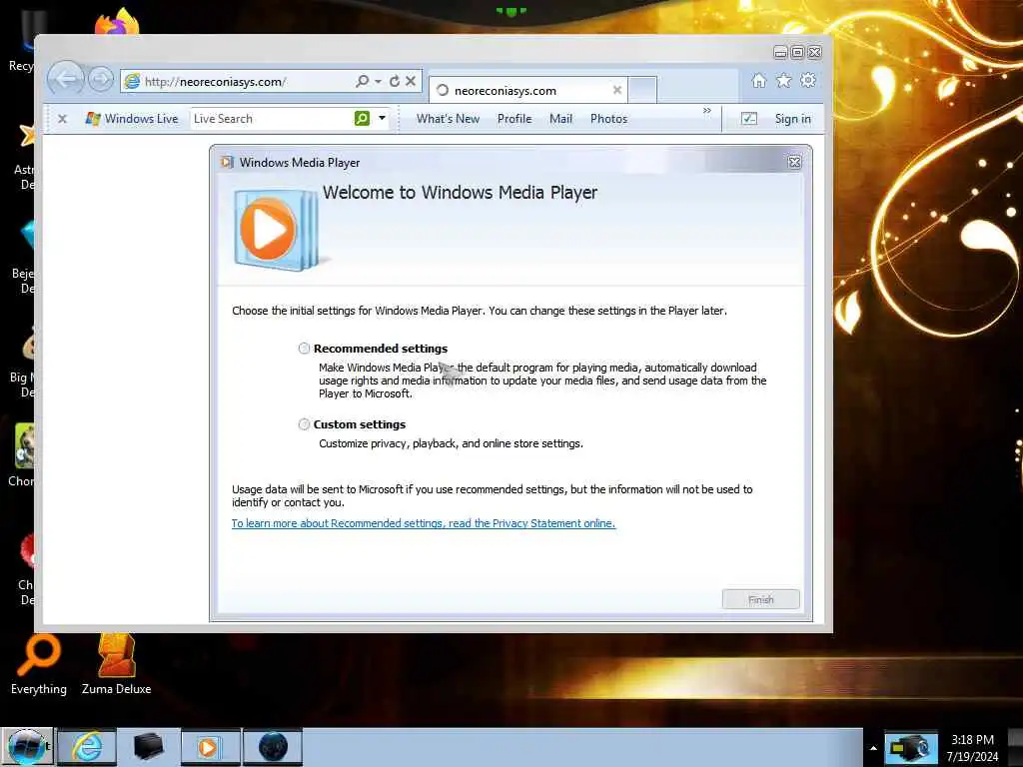Open Favorites star icon
Image resolution: width=1023 pixels, height=767 pixels.
[x=783, y=80]
